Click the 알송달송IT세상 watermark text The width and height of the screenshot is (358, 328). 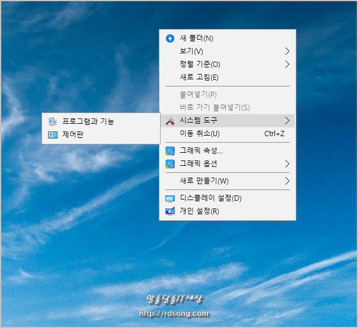tap(174, 300)
